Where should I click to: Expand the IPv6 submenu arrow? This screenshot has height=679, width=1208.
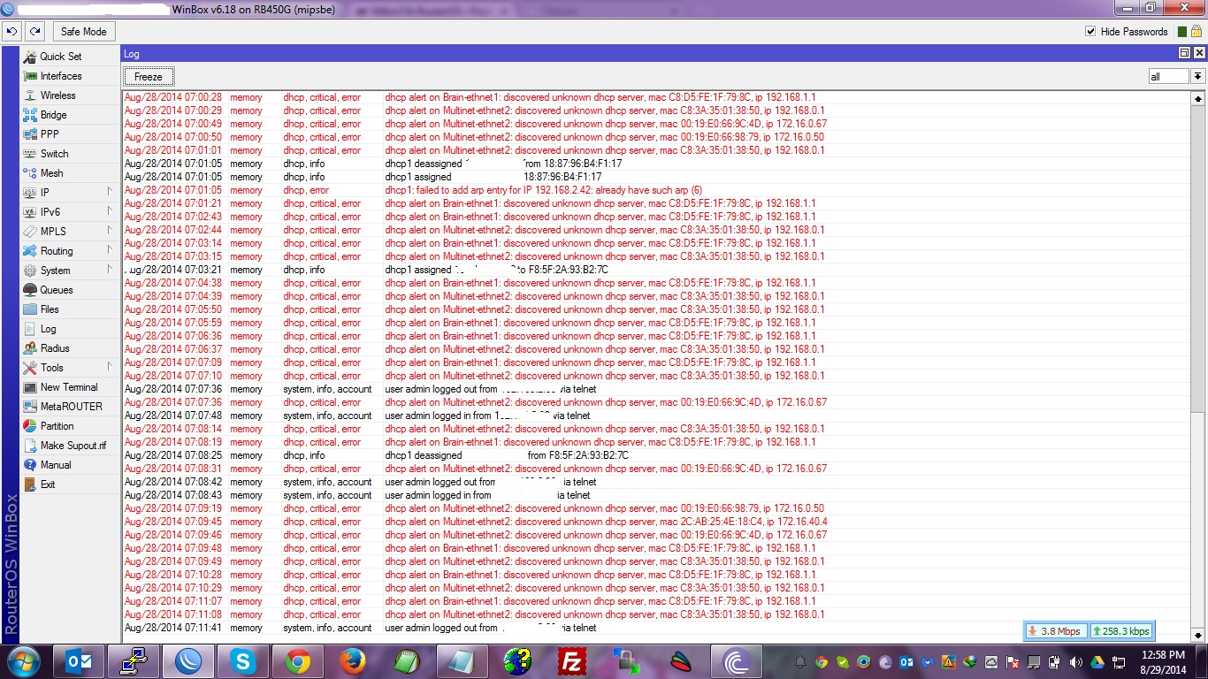[111, 211]
